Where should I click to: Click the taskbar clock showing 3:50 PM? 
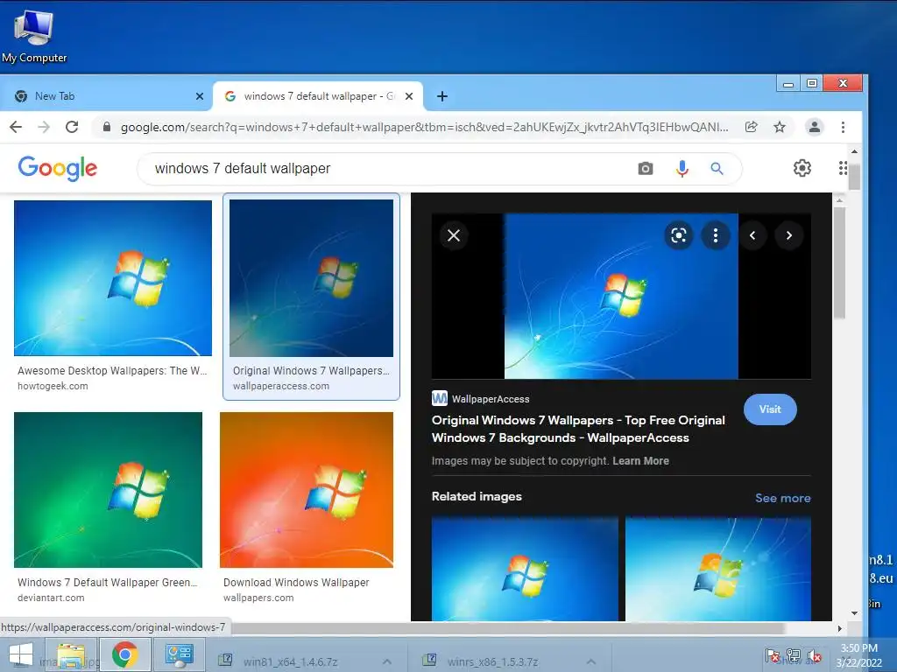858,655
